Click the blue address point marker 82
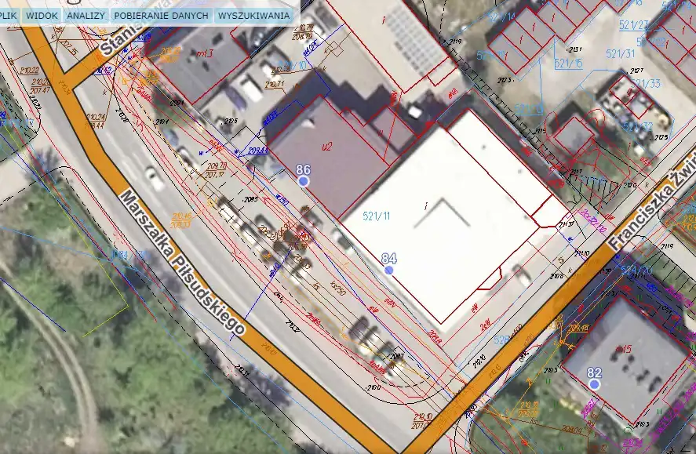The width and height of the screenshot is (696, 454). 595,384
